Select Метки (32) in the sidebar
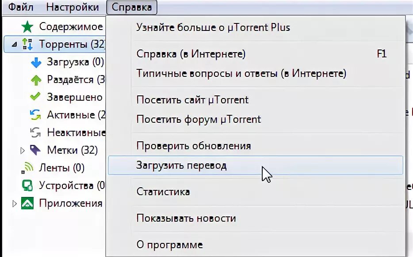 [73, 150]
